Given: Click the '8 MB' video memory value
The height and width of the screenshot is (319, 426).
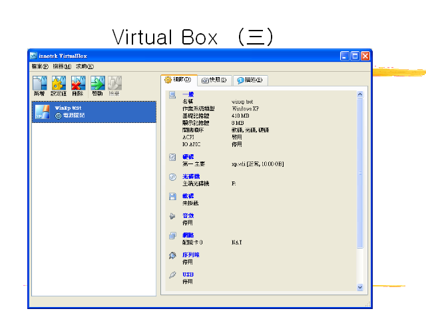Looking at the screenshot, I should [238, 123].
